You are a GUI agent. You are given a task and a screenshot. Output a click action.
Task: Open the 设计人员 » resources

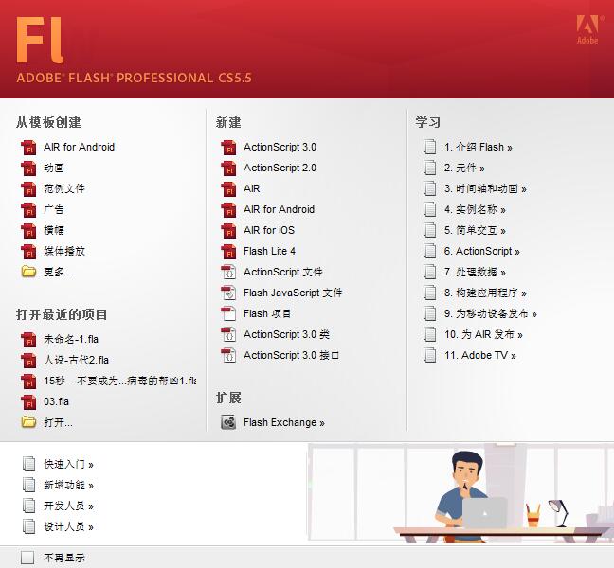coord(68,527)
